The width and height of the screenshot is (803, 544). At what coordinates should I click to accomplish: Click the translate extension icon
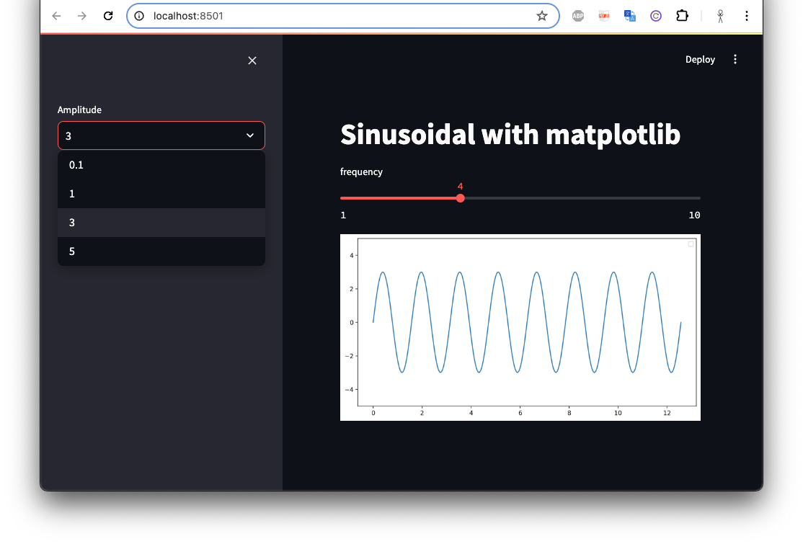tap(630, 16)
